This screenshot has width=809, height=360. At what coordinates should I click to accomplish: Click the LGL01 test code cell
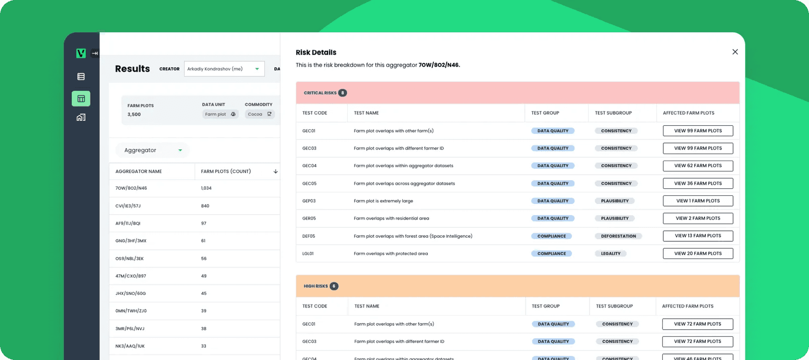(x=308, y=253)
